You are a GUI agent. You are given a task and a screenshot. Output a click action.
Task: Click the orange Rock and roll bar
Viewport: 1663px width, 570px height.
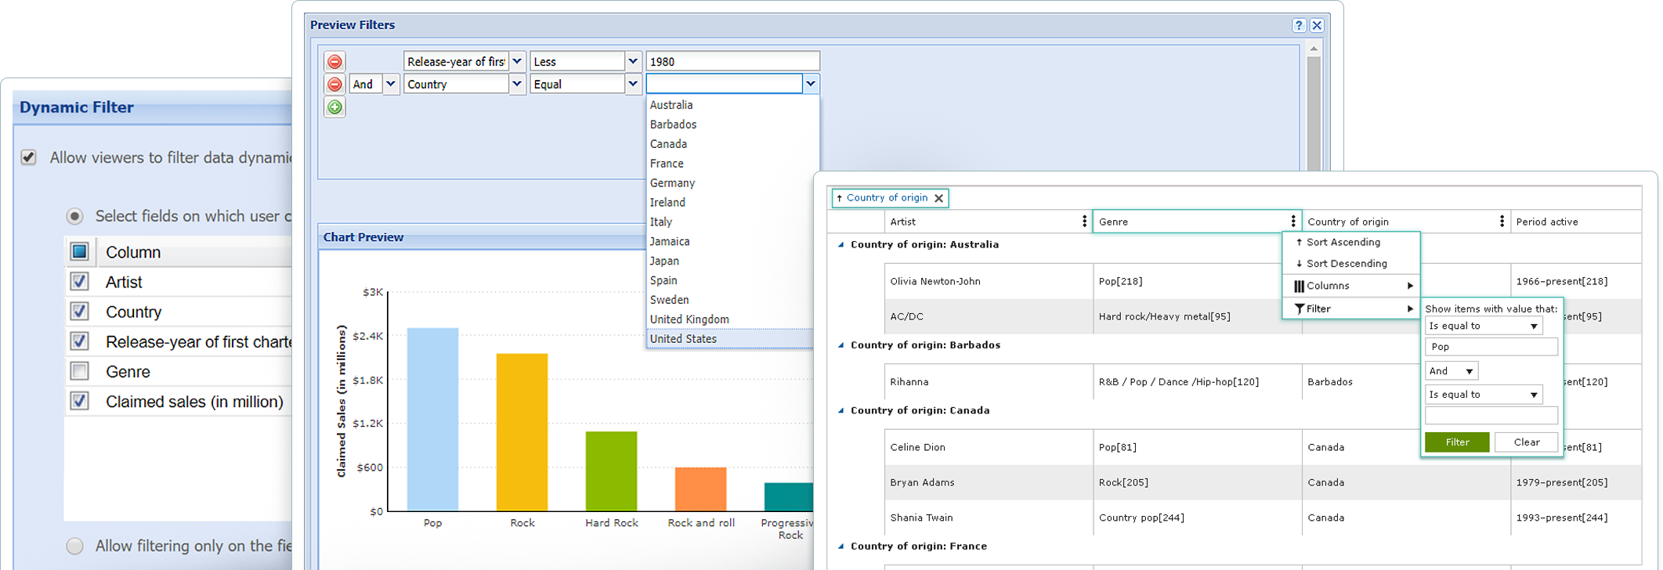(x=700, y=489)
